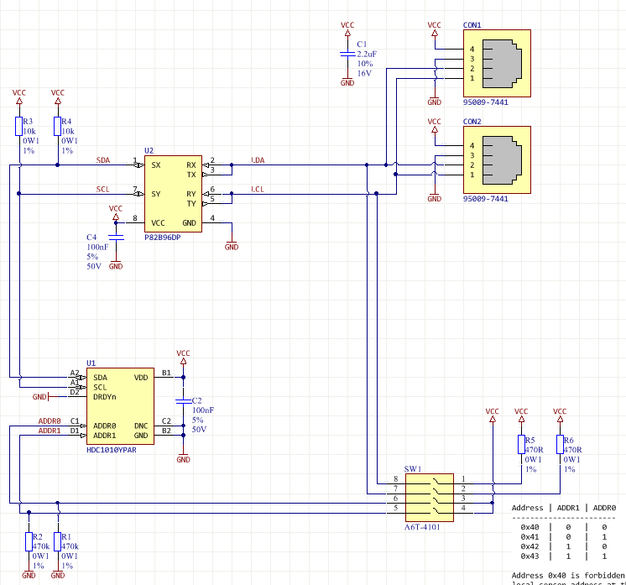626x585 pixels.
Task: Click the 100nF value of C4
Action: (x=97, y=247)
